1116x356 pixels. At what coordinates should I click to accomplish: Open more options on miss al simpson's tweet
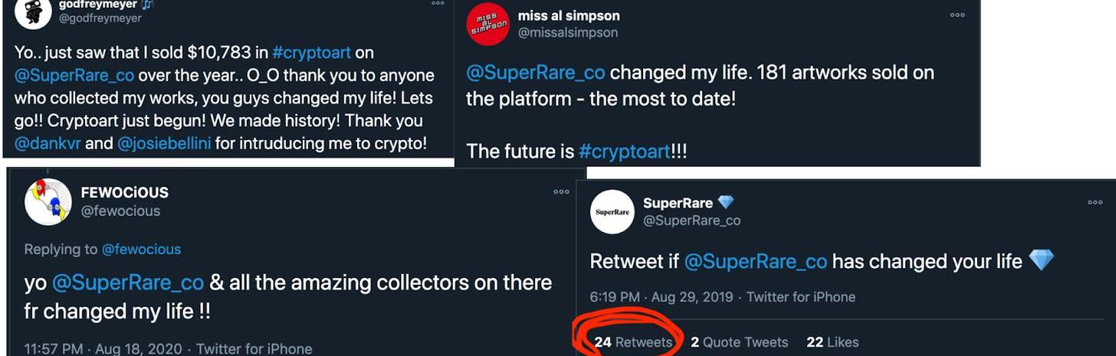[957, 15]
